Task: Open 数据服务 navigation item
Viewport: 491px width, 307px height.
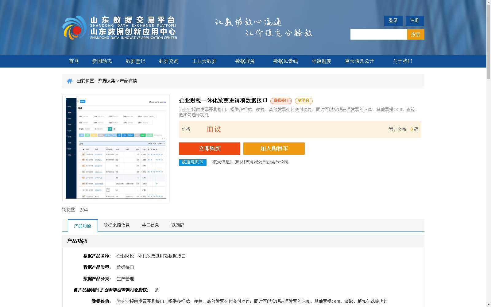Action: [x=245, y=61]
